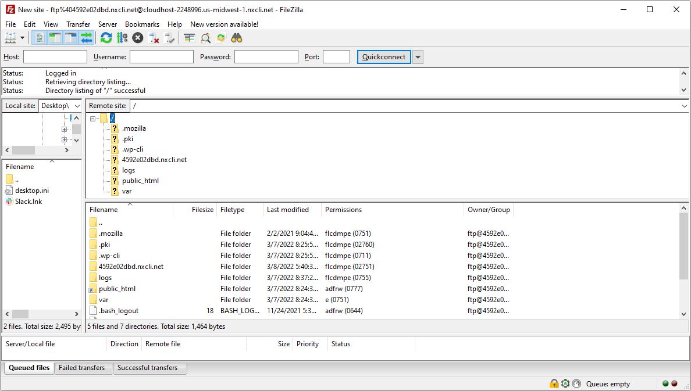Focus the Username input field

coord(162,57)
